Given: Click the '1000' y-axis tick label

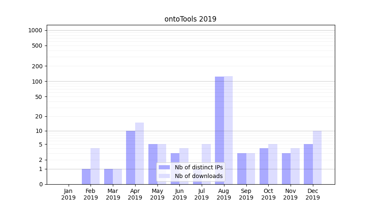Looking at the screenshot, I should (35, 30).
